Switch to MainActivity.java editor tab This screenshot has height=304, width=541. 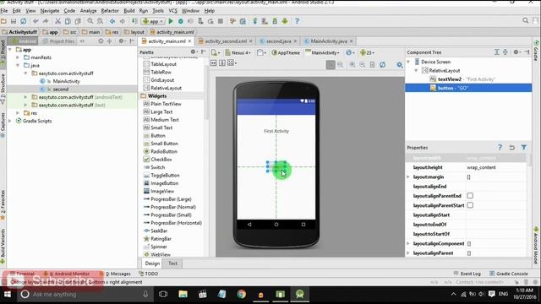329,41
